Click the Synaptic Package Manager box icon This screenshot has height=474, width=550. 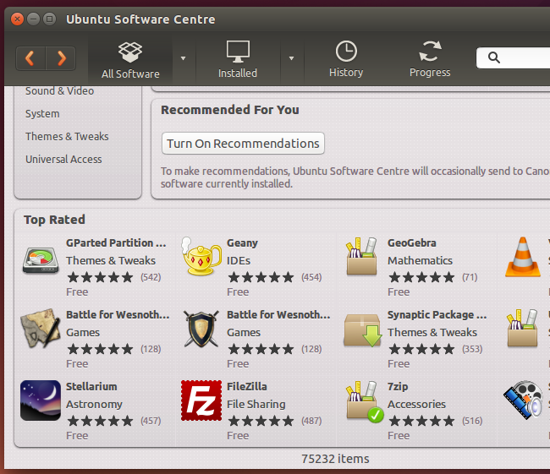pos(363,330)
